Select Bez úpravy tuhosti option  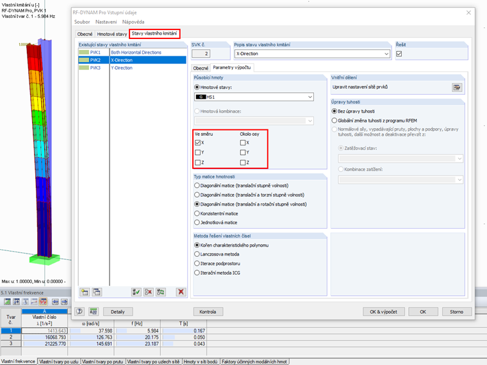pos(334,111)
